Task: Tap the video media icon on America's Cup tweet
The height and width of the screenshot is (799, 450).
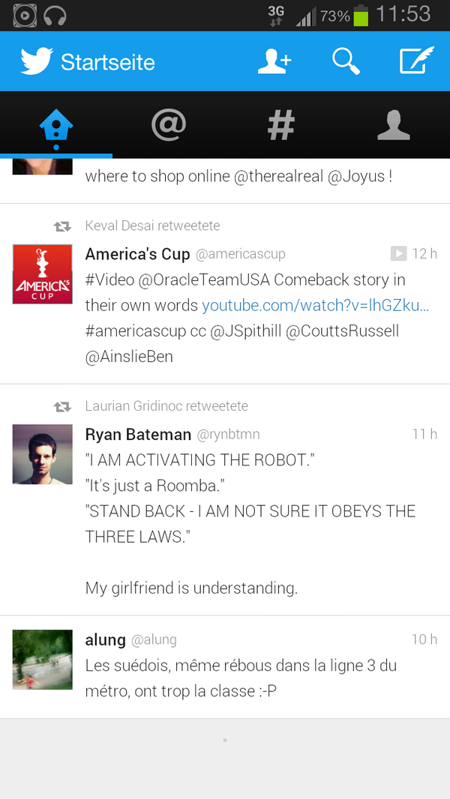Action: point(398,254)
